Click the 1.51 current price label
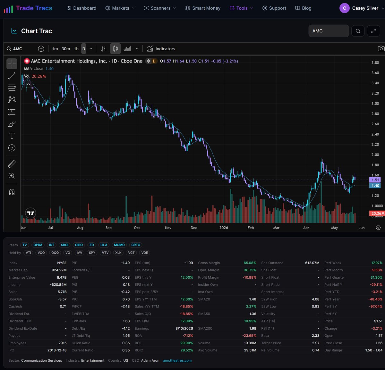385x370 pixels. (x=375, y=180)
